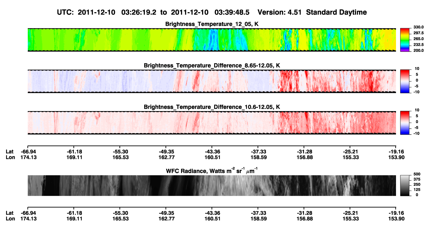440x226 pixels.
Task: Click the 8.65-12.05 difference image strip
Action: [x=212, y=81]
